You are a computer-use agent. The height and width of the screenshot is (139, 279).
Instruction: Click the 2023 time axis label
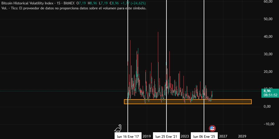point(185,136)
